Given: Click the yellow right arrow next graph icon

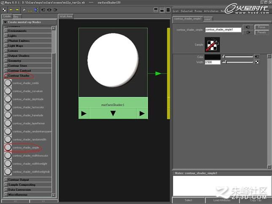Looking at the screenshot, I should [17, 10].
